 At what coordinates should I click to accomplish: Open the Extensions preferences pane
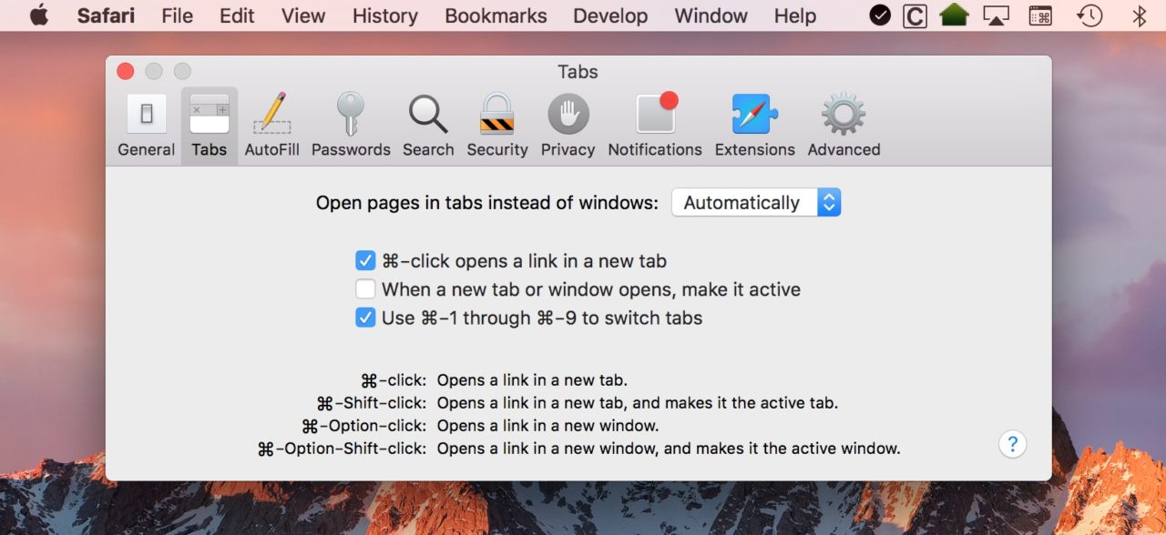coord(754,126)
